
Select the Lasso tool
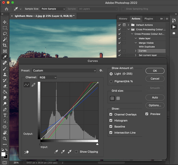pos(5,34)
